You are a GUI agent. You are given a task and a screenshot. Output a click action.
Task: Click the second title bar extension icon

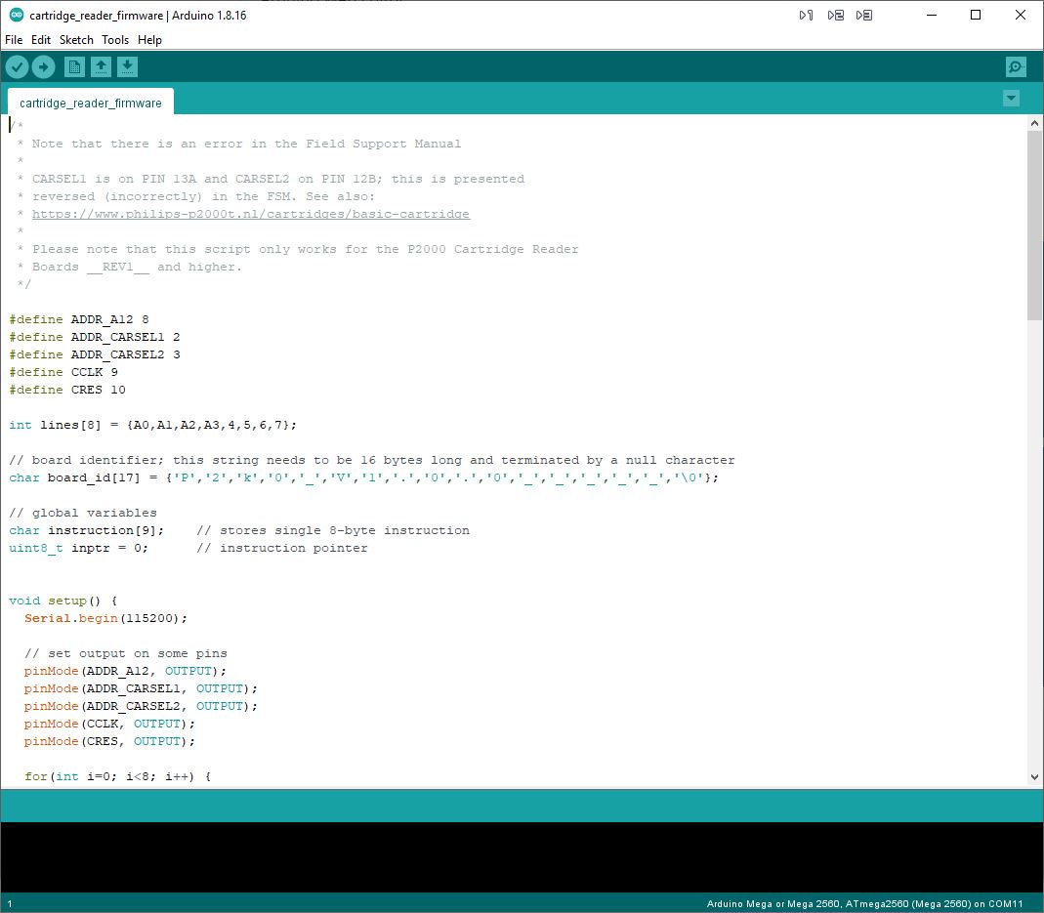836,16
